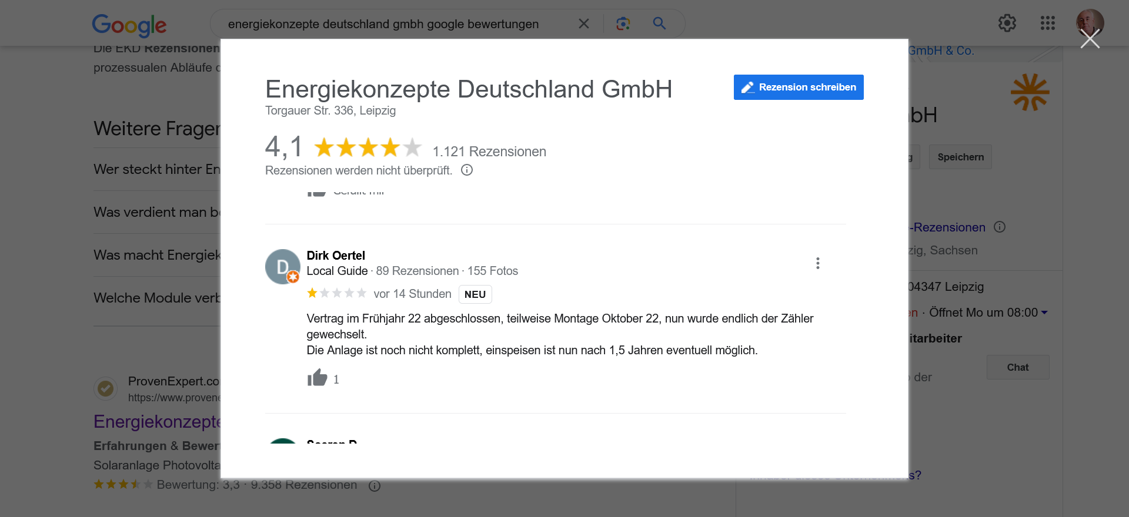Expand question 'Was verdient man'
The width and height of the screenshot is (1129, 517).
pyautogui.click(x=156, y=212)
